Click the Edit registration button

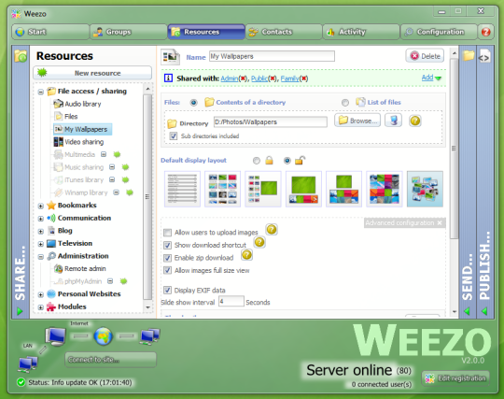pyautogui.click(x=455, y=378)
